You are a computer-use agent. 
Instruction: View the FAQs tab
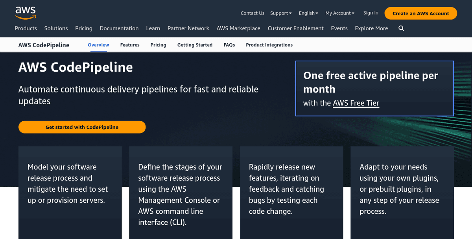229,45
